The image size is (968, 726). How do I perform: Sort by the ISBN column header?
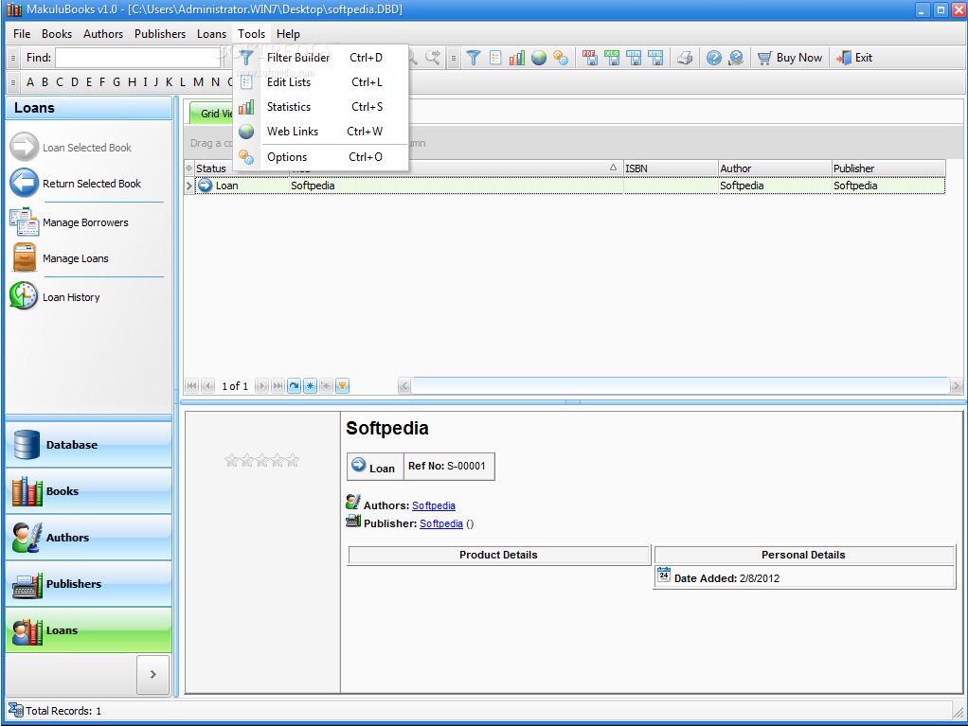tap(671, 168)
